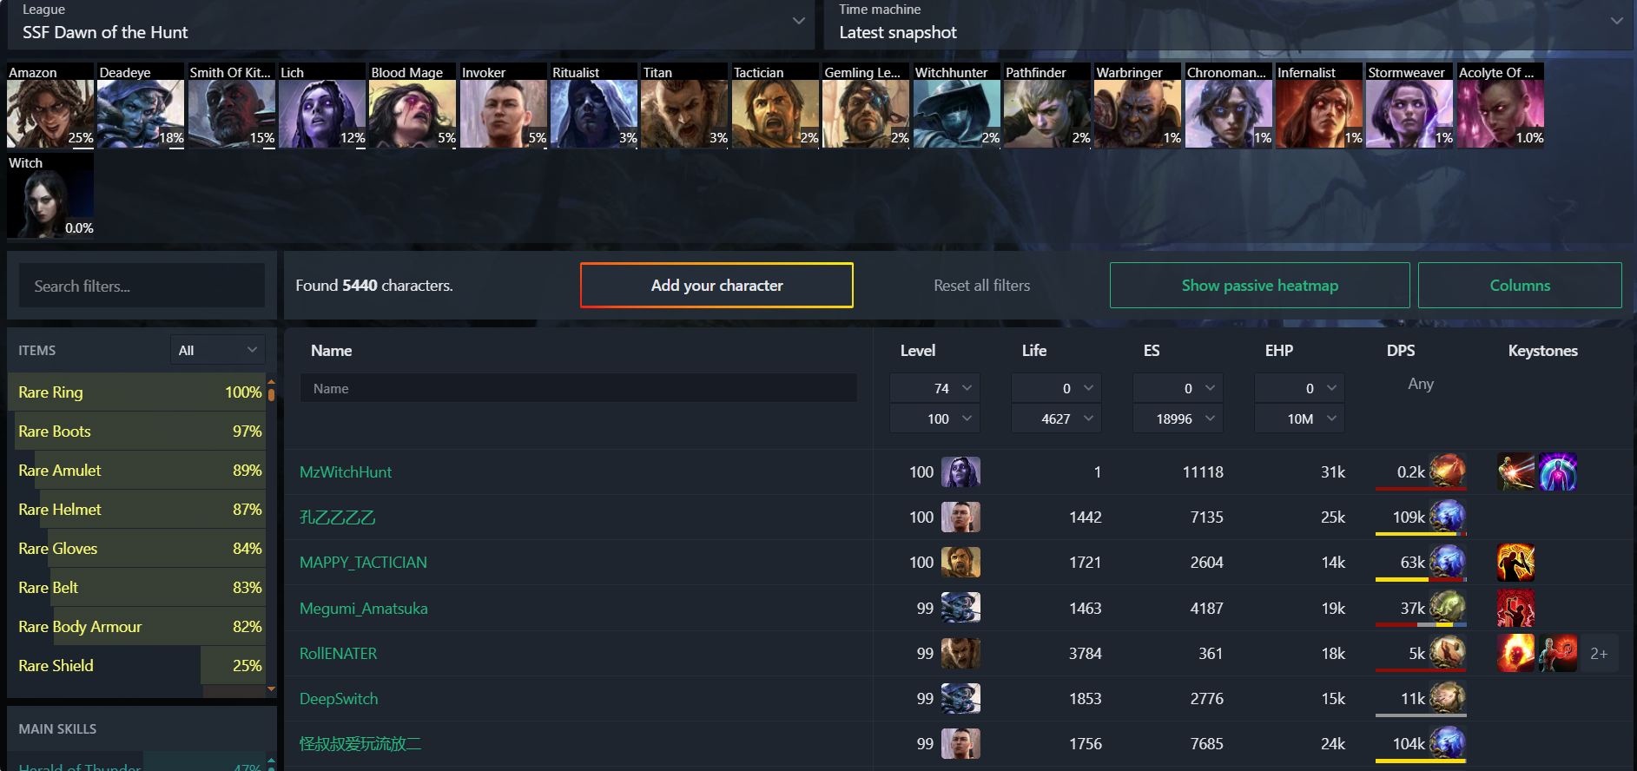The image size is (1637, 771).
Task: Click the Name filter input field
Action: click(x=578, y=388)
